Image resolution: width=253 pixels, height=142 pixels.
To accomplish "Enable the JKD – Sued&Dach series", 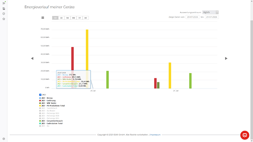I will coord(48,108).
